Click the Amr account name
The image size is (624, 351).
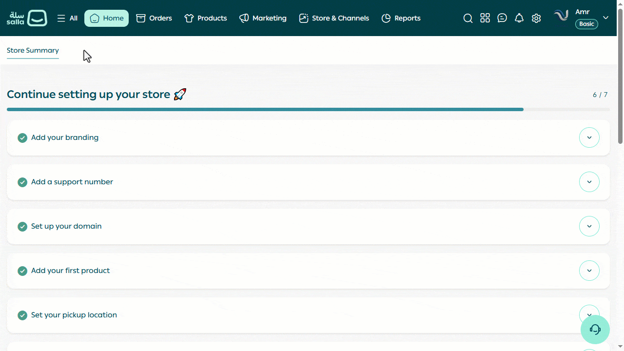pyautogui.click(x=582, y=12)
